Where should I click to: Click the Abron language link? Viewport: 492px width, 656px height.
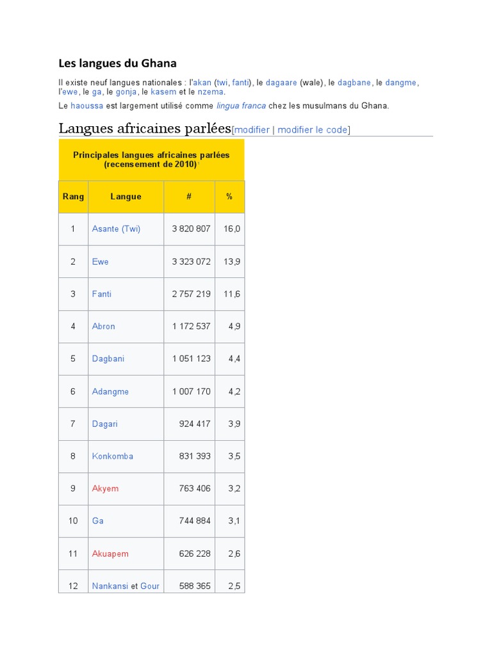[103, 326]
